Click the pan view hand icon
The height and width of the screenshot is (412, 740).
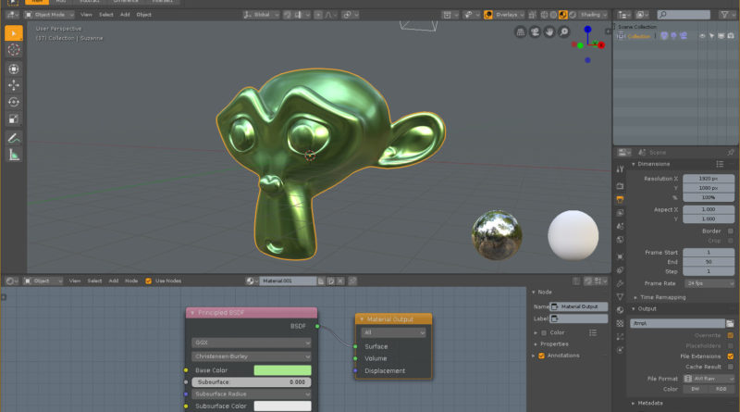(549, 32)
